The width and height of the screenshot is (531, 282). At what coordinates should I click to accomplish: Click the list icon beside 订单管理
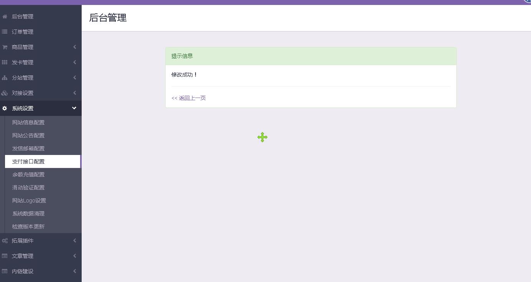coord(5,32)
